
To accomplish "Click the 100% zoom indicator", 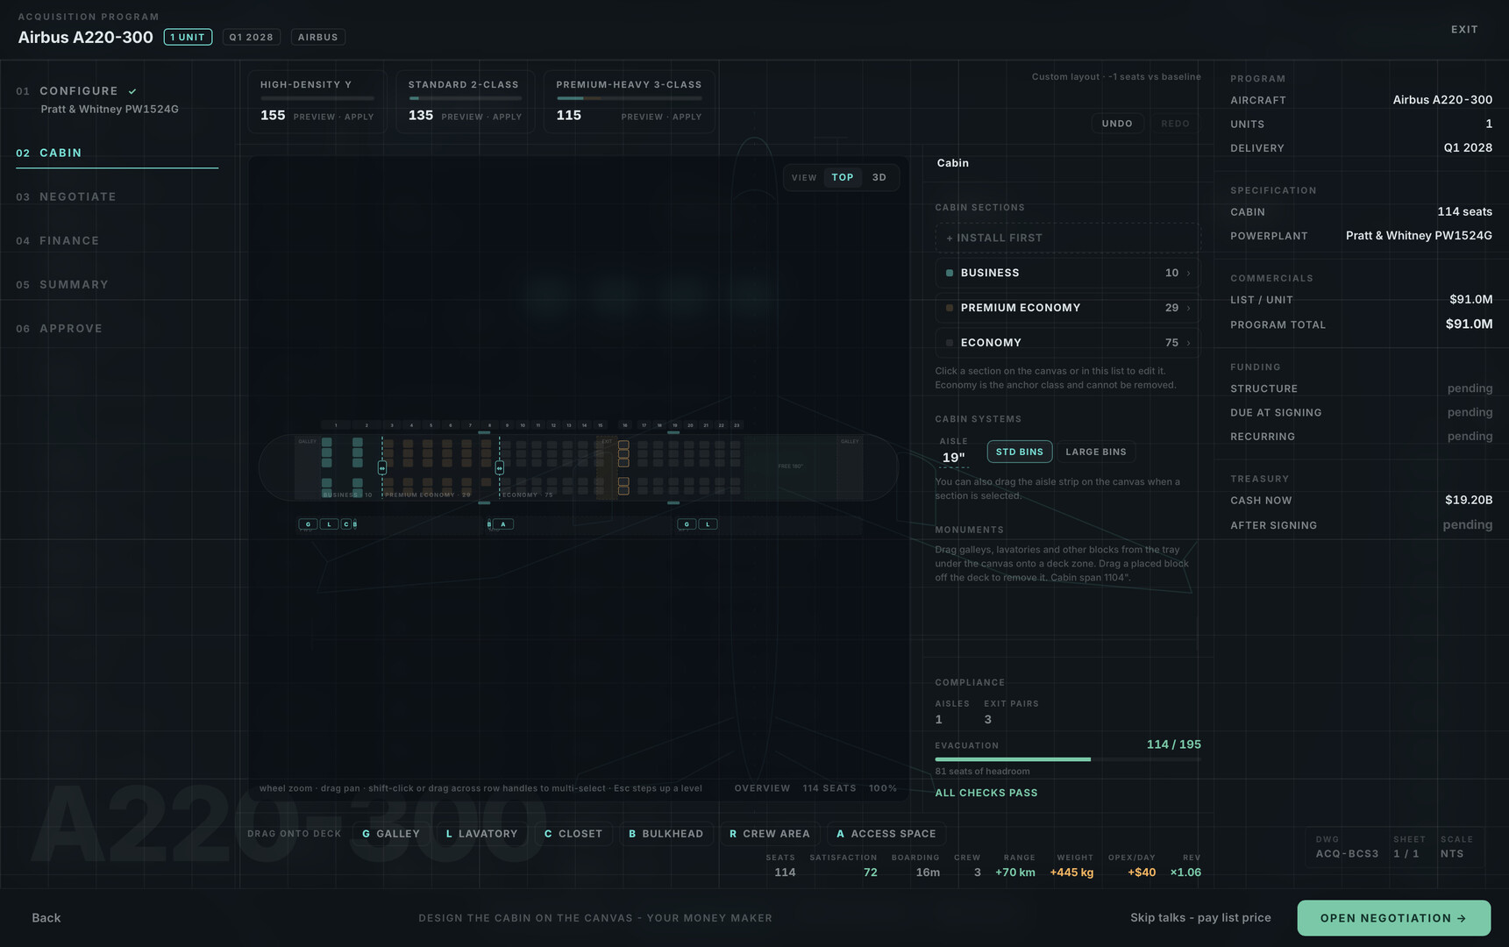I will pos(883,788).
